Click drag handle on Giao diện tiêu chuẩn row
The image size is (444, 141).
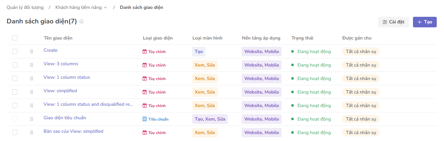point(31,119)
